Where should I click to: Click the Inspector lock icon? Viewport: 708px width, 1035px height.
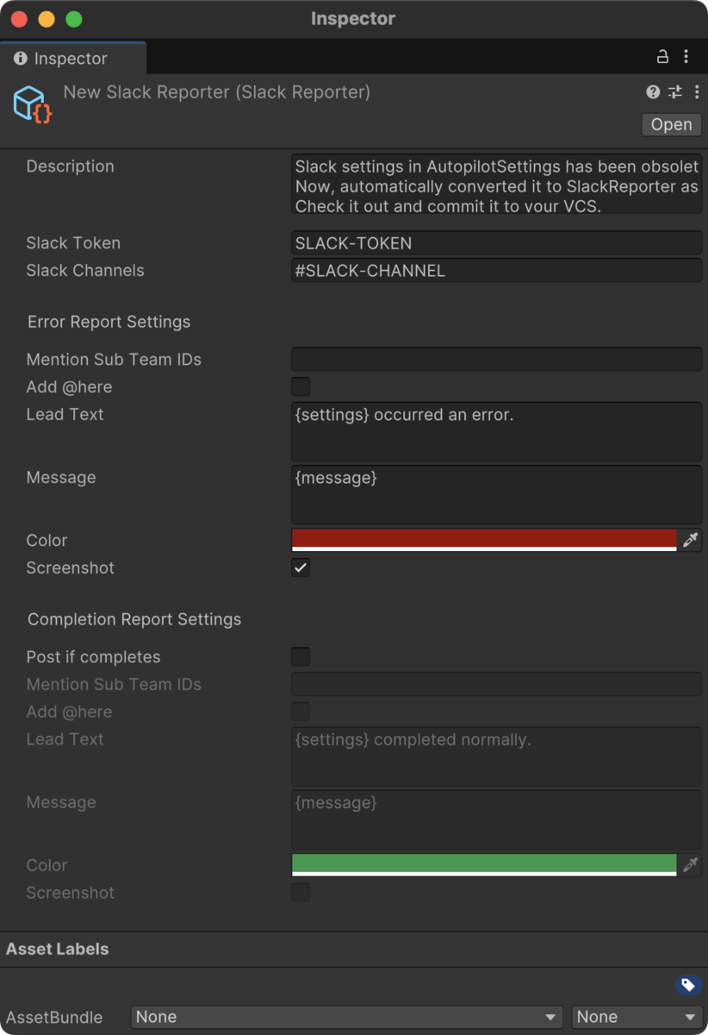pyautogui.click(x=662, y=57)
